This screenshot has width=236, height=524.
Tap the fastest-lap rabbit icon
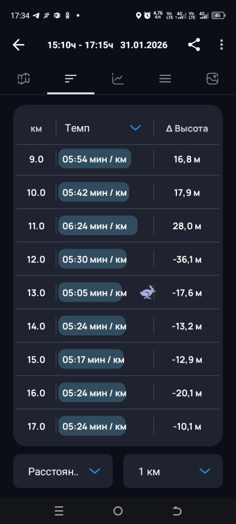147,292
